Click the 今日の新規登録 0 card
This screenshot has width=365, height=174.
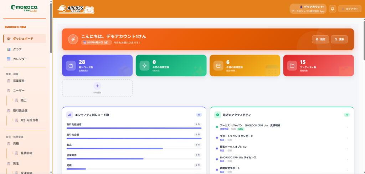171,66
